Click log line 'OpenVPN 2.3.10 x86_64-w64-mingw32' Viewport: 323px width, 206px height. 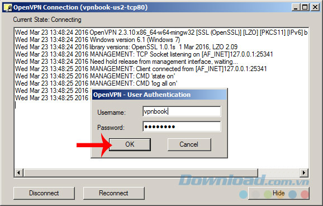point(161,32)
